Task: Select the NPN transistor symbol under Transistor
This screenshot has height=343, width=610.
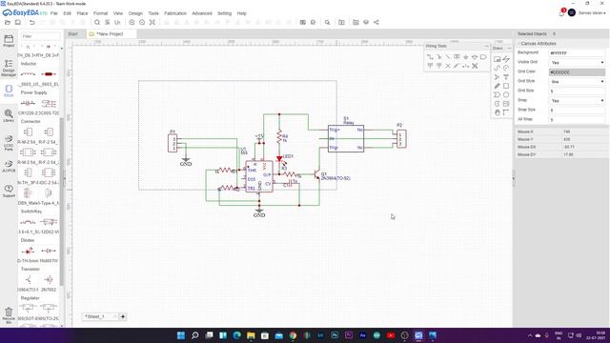Action: tap(28, 279)
